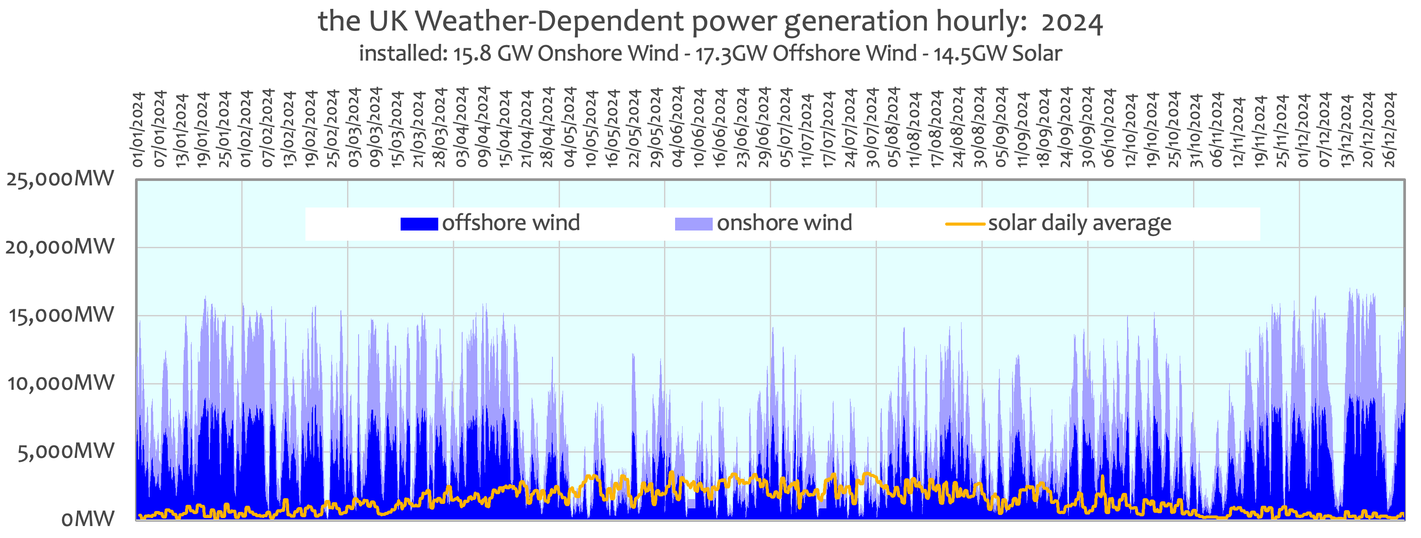Click the 'solar daily average' legend label

pyautogui.click(x=1080, y=223)
